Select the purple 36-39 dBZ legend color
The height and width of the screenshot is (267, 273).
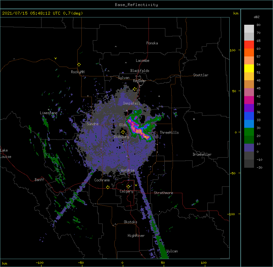click(249, 108)
